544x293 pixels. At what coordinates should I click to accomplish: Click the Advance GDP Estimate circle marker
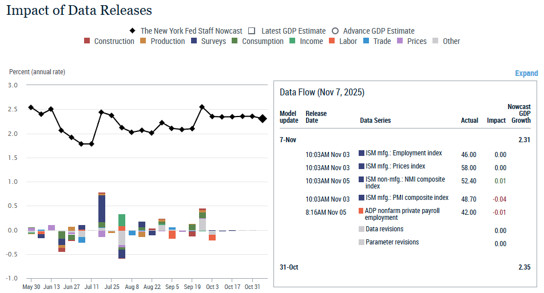(336, 31)
